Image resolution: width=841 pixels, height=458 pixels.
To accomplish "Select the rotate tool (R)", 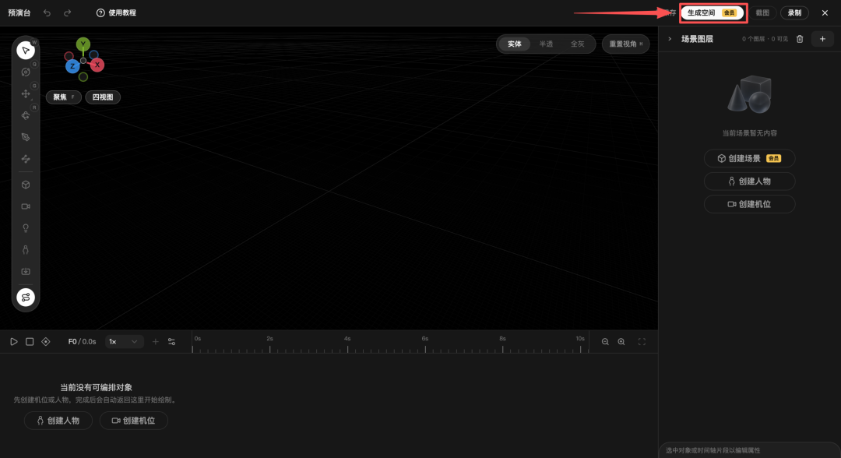I will coord(25,115).
